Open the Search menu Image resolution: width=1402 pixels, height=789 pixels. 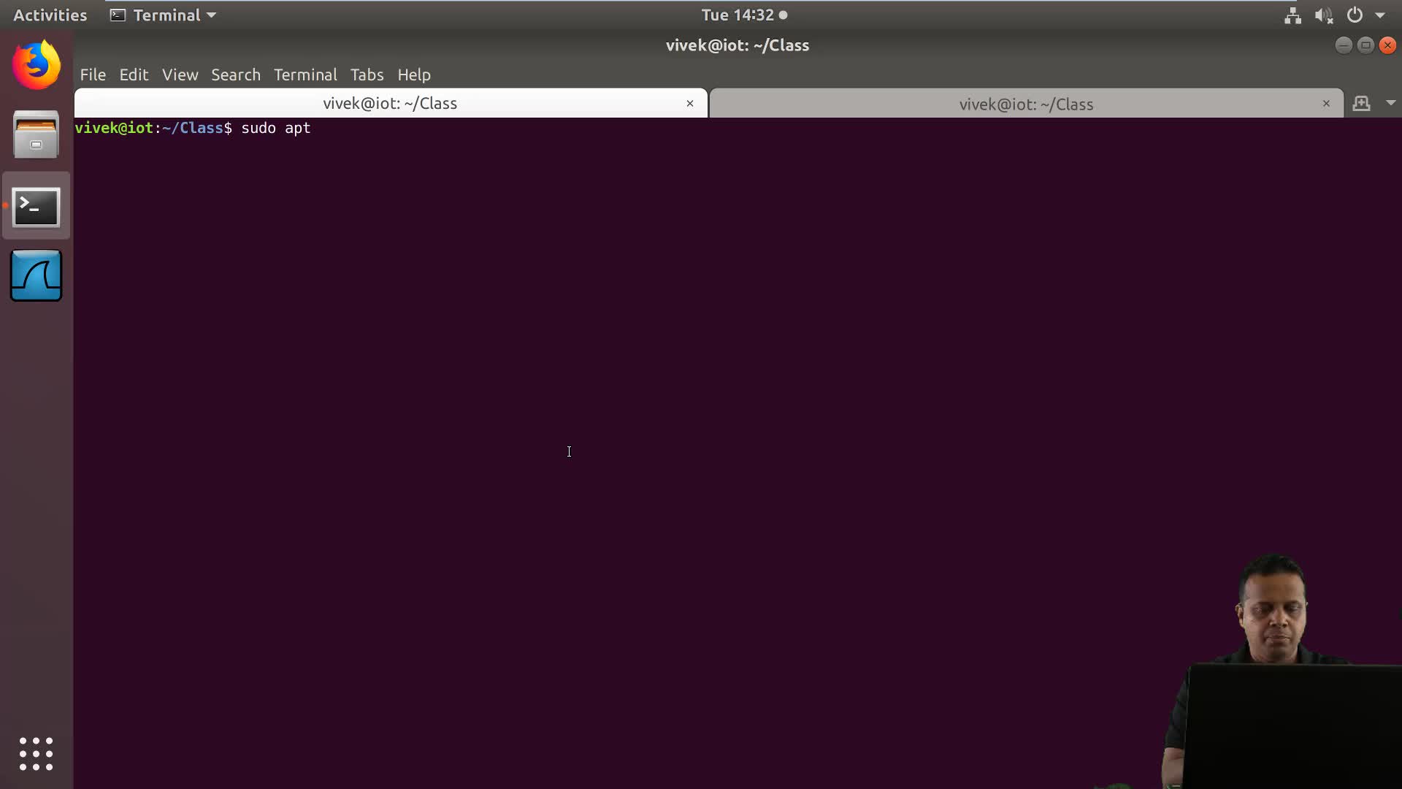[x=235, y=75]
